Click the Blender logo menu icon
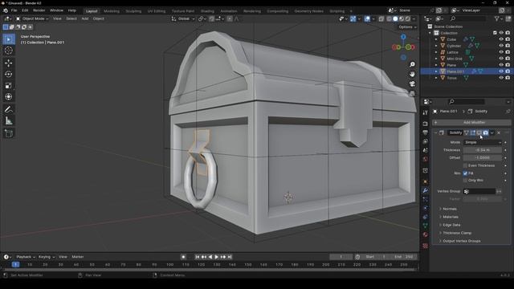514x289 pixels. pos(6,10)
